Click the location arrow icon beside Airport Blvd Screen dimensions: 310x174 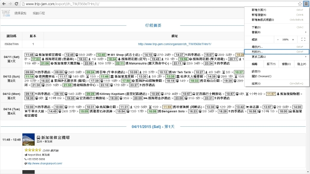tap(26, 155)
